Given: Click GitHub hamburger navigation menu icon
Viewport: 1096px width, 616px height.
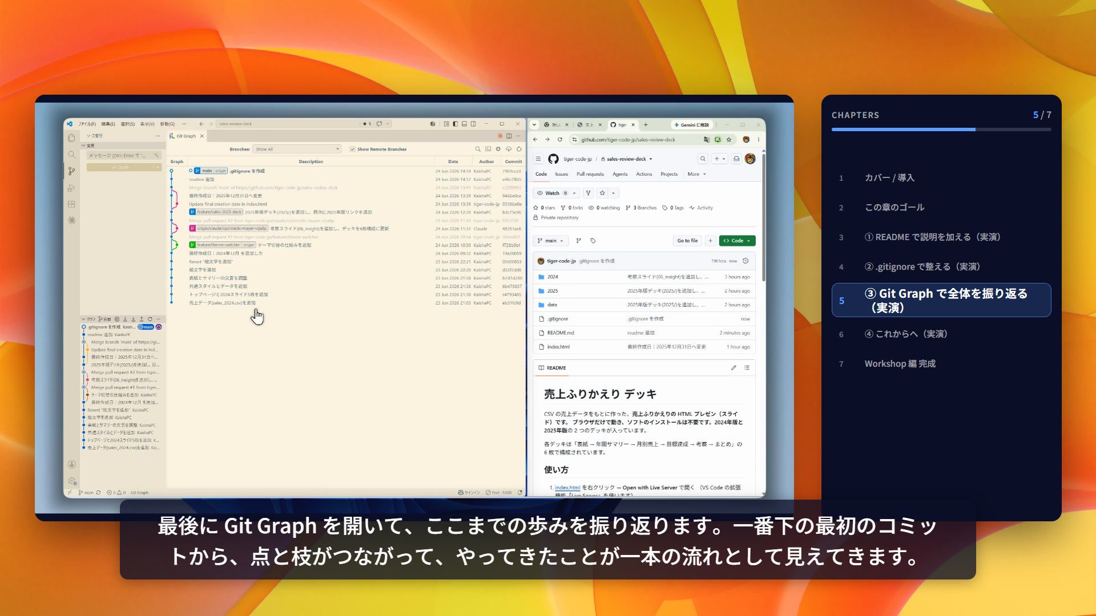Looking at the screenshot, I should [x=538, y=159].
